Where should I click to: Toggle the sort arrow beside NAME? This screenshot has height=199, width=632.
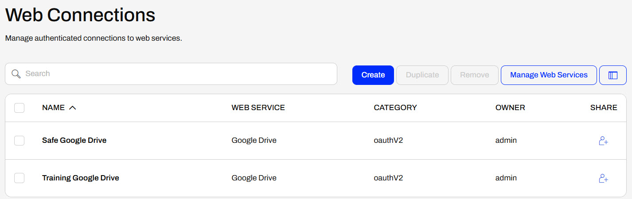[73, 108]
